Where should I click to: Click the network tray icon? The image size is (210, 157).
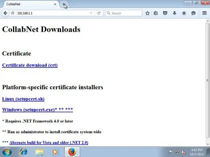coord(177,152)
